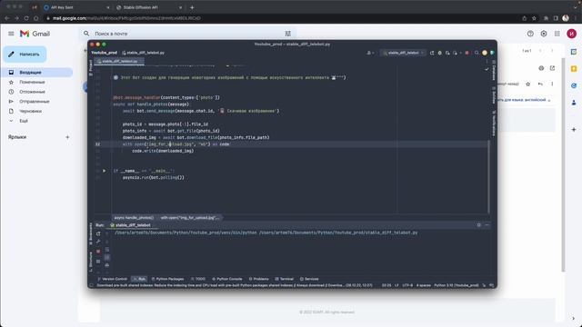Stop process via red square in Run panel
The image size is (582, 327).
(x=98, y=252)
